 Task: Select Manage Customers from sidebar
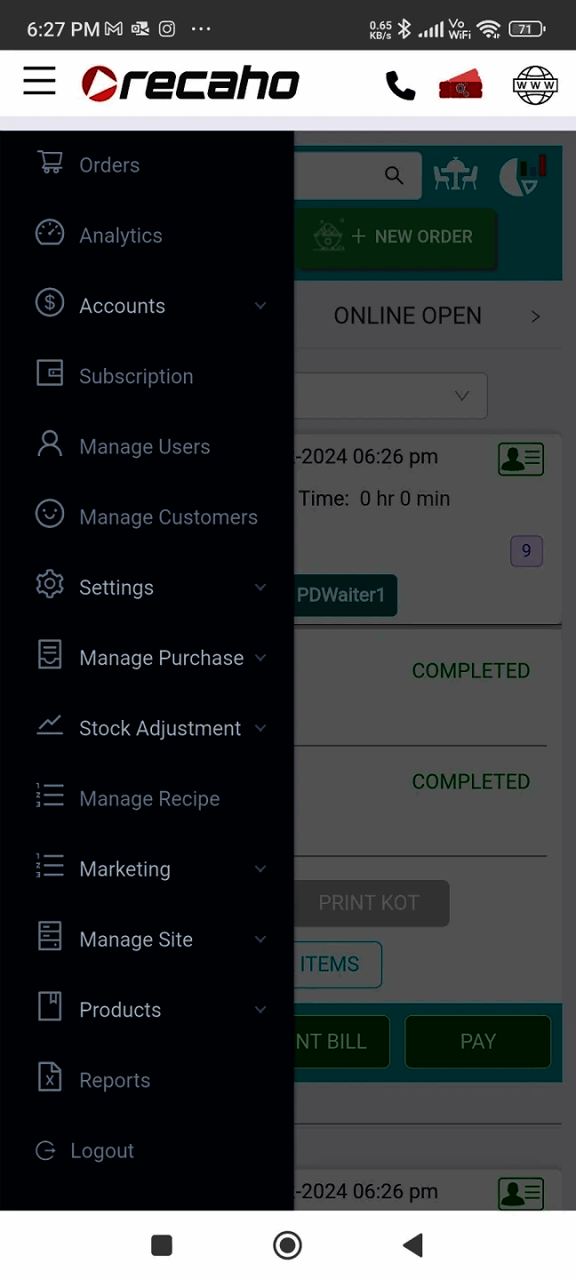tap(168, 516)
